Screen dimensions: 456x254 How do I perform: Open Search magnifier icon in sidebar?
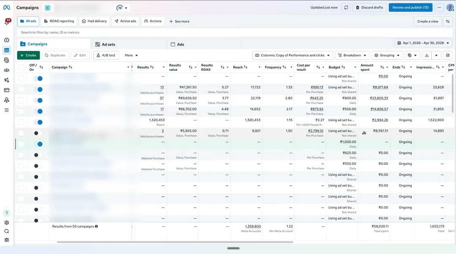point(6,231)
